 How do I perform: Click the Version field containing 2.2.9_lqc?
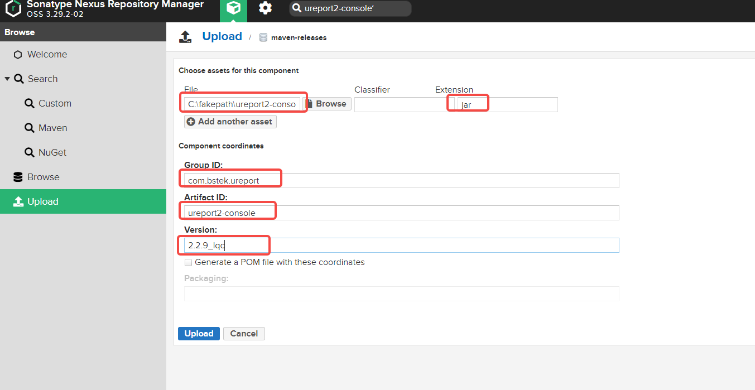[401, 245]
